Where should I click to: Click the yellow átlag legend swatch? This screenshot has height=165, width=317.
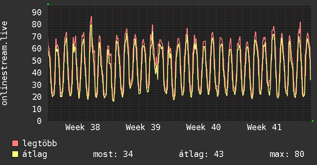[15, 154]
